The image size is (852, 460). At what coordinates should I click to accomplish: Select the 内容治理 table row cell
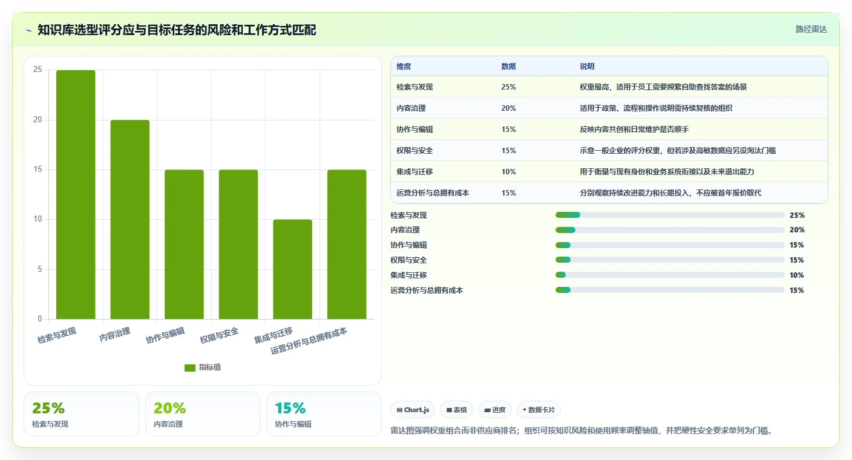(x=411, y=108)
